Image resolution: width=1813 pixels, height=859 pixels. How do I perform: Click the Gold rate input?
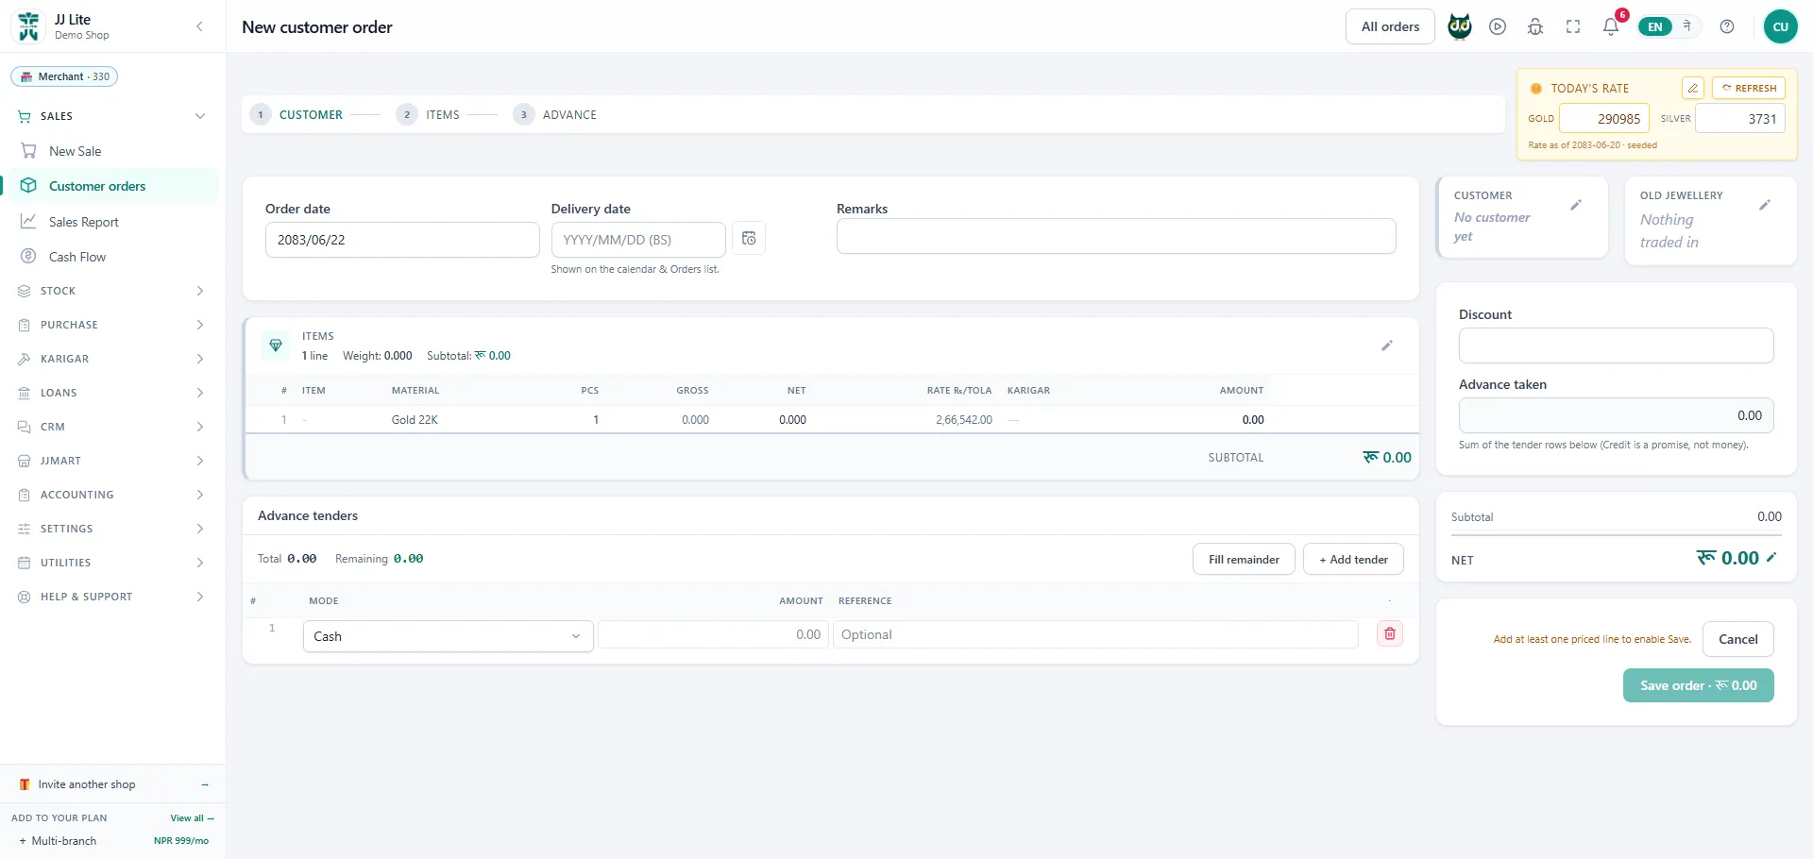1603,118
